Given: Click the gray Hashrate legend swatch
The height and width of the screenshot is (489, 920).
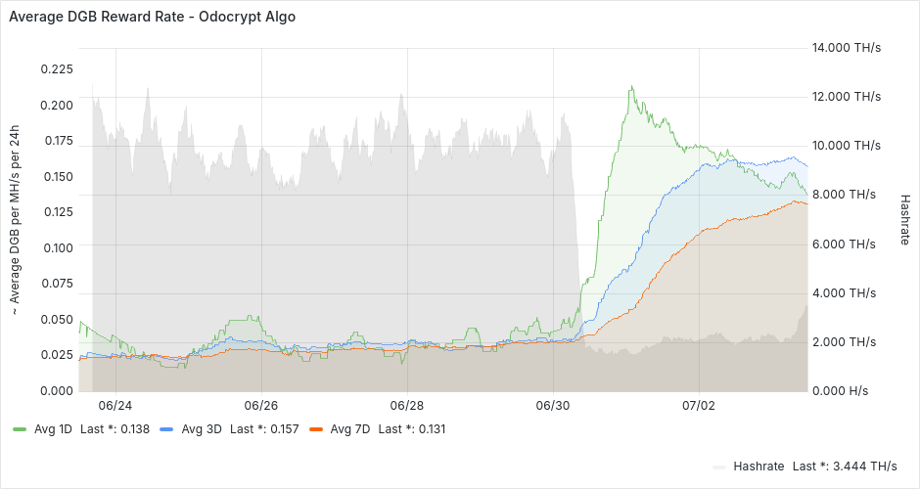Looking at the screenshot, I should 719,467.
